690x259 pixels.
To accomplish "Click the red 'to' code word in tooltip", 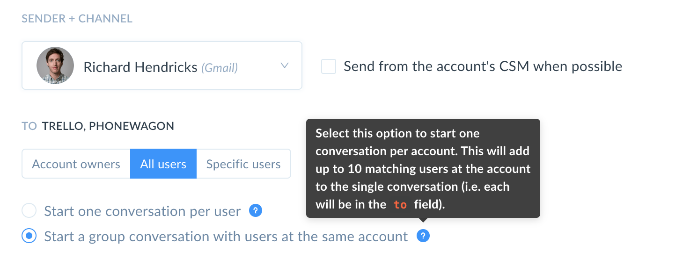I will point(400,205).
